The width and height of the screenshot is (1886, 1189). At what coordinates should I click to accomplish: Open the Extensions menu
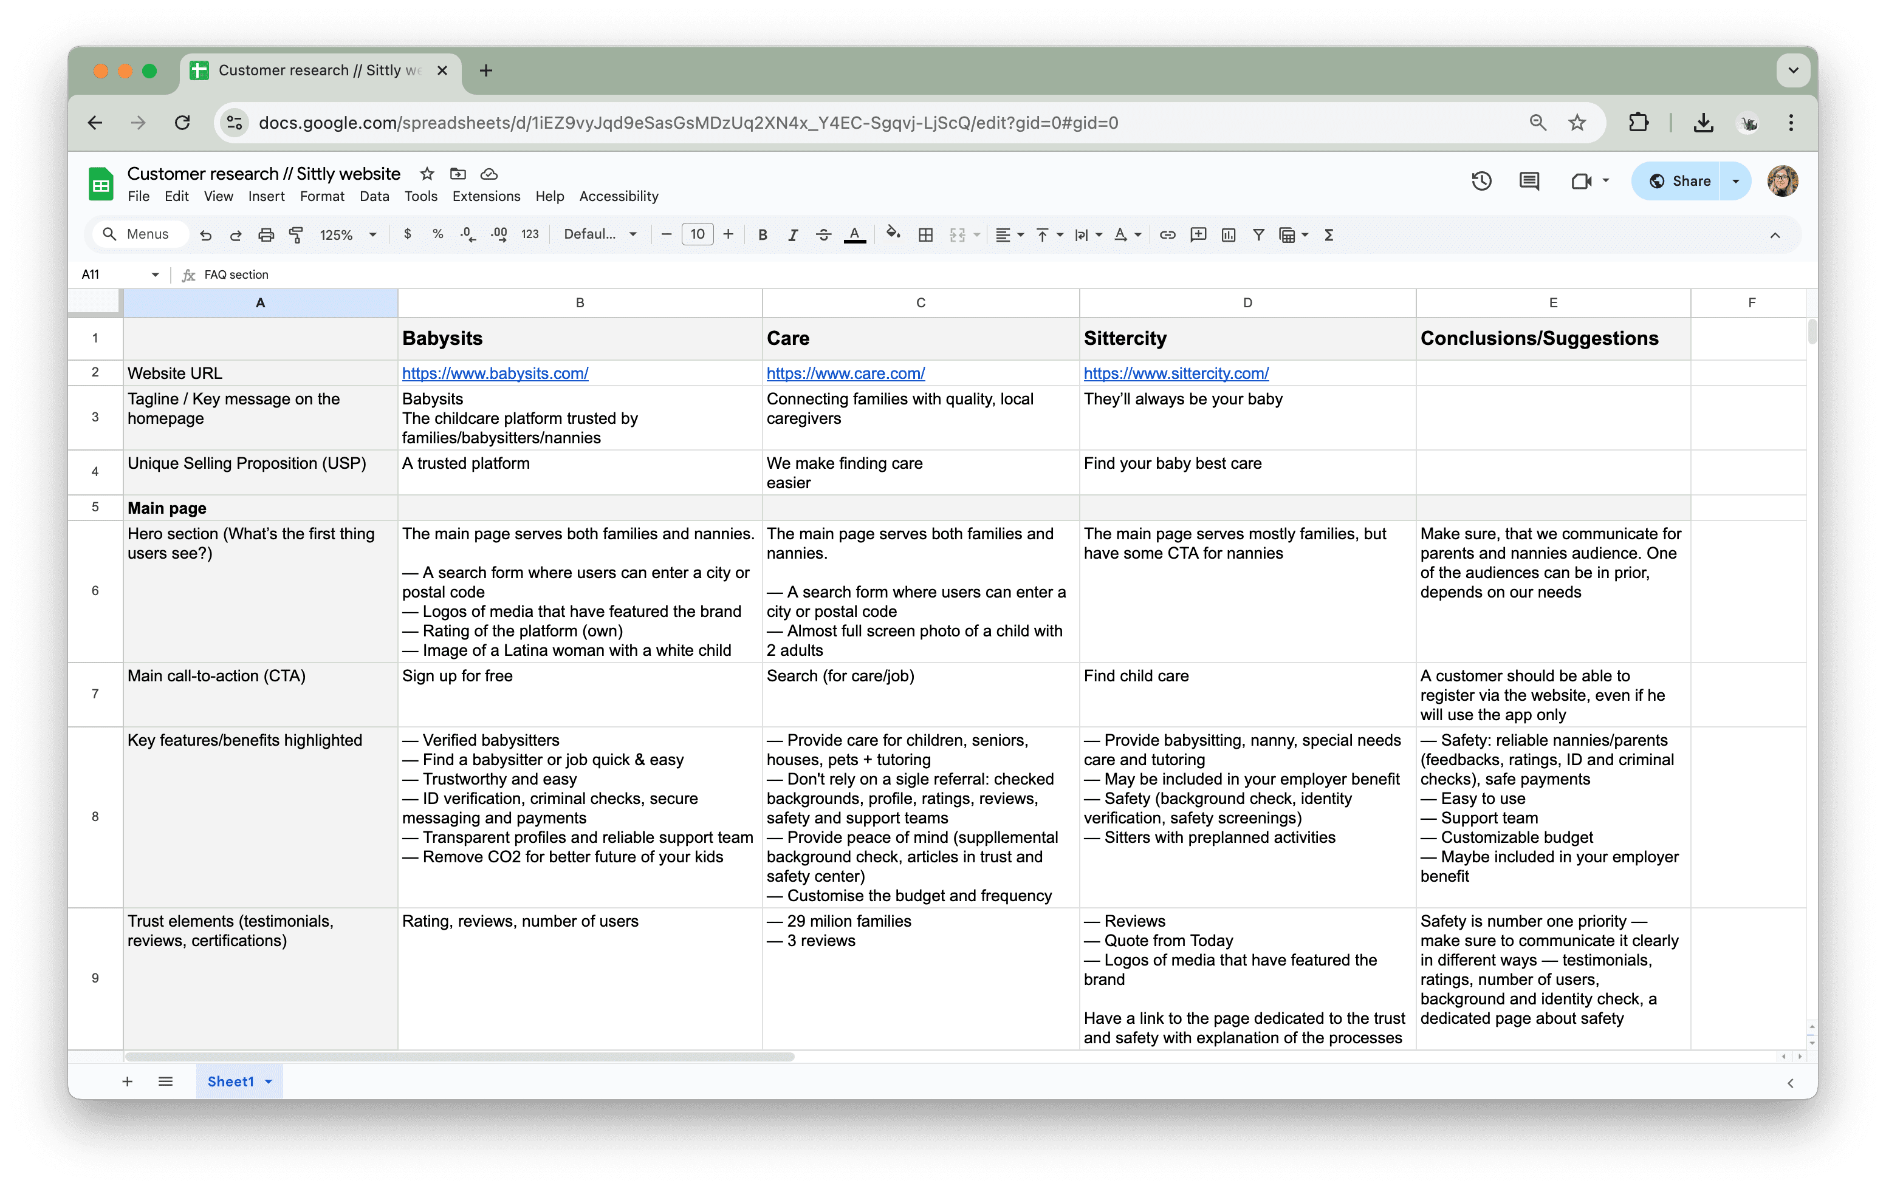485,197
